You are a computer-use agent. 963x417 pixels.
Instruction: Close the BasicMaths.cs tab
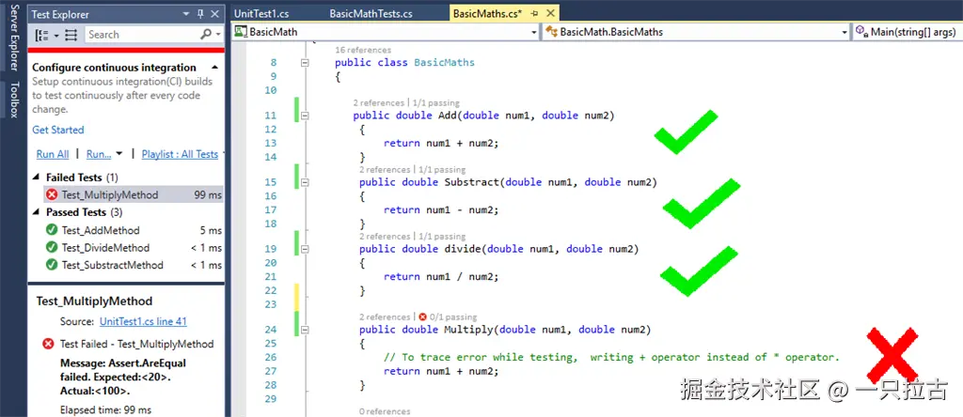tap(550, 13)
